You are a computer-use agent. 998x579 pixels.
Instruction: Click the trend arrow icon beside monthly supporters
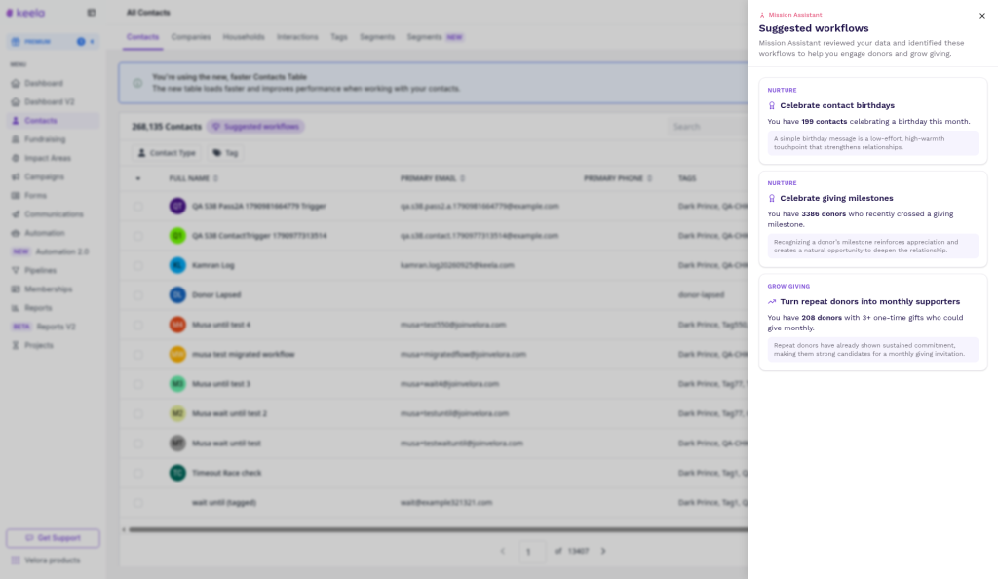tap(772, 302)
